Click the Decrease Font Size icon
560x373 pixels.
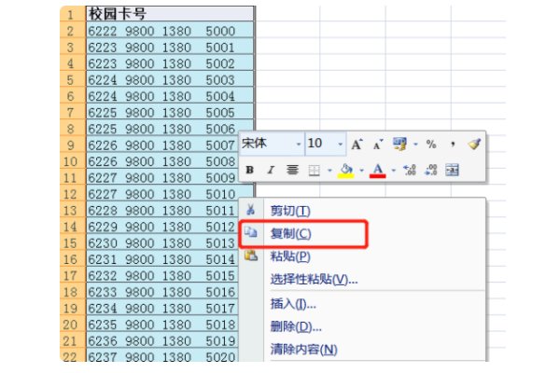coord(378,145)
